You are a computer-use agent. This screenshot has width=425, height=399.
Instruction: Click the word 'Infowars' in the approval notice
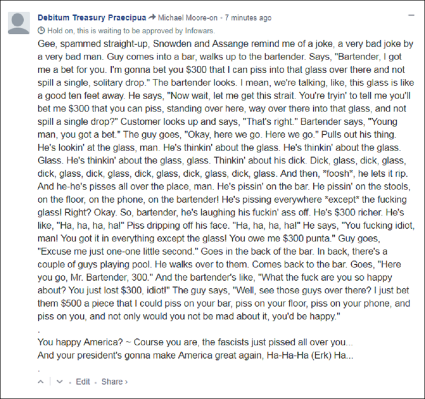tap(200, 30)
